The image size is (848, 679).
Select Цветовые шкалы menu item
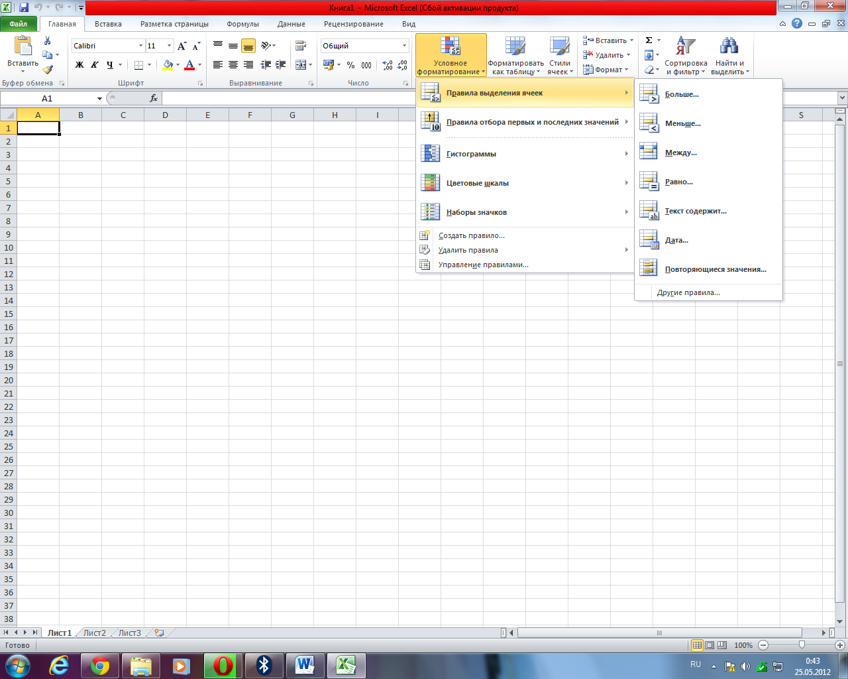[x=525, y=183]
